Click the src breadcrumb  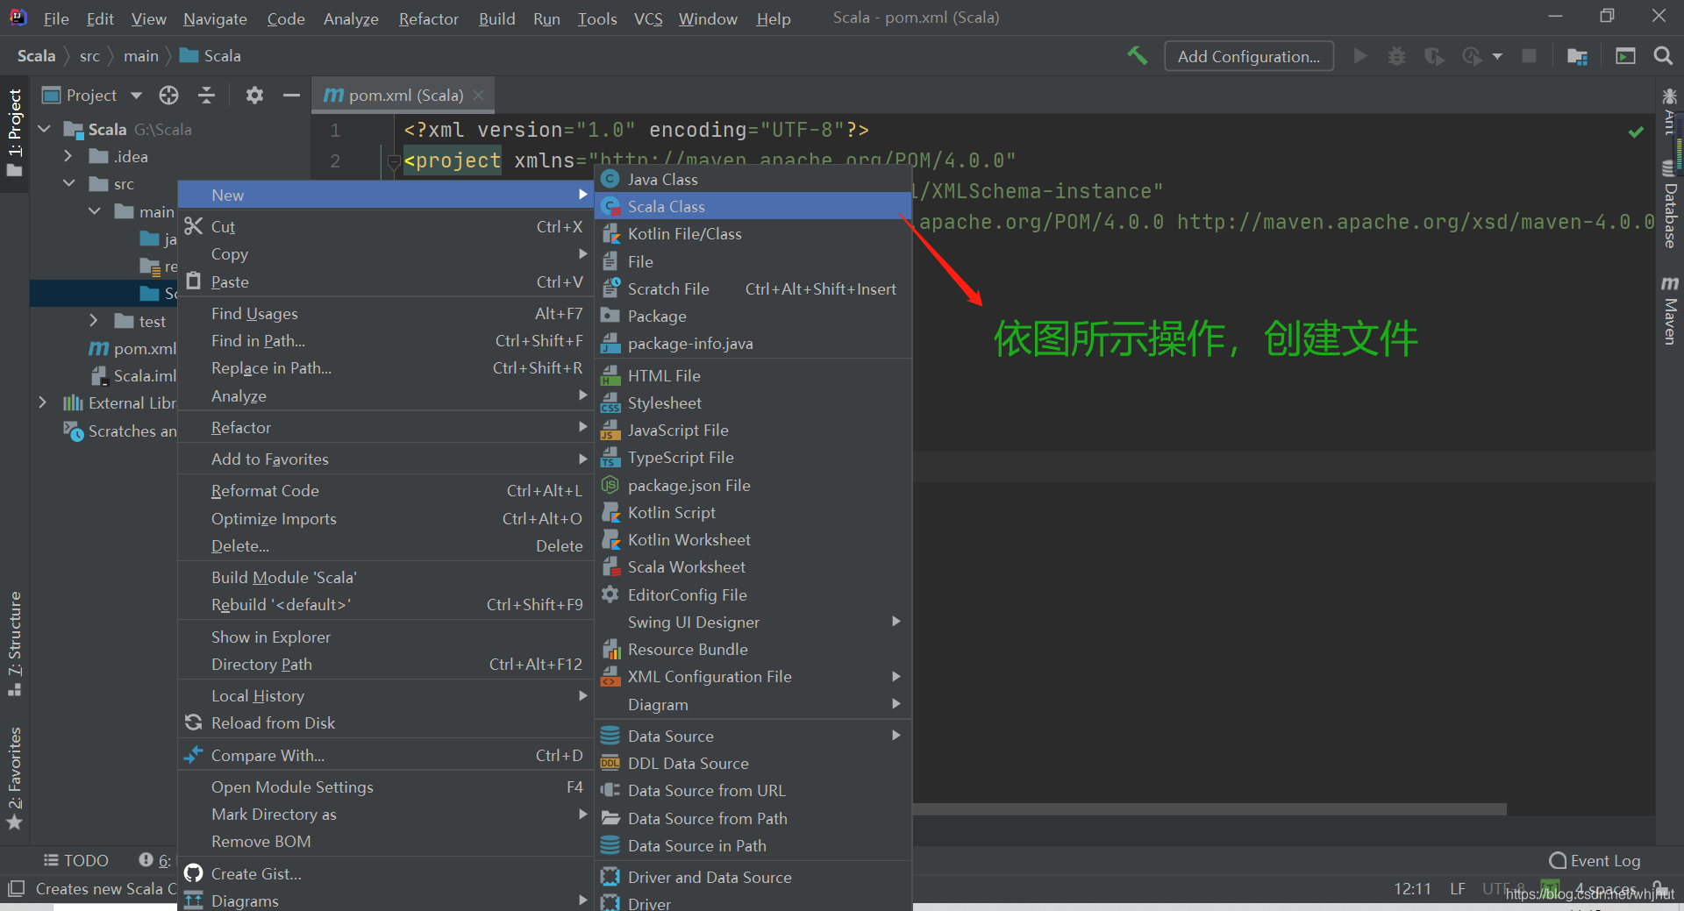pos(89,56)
